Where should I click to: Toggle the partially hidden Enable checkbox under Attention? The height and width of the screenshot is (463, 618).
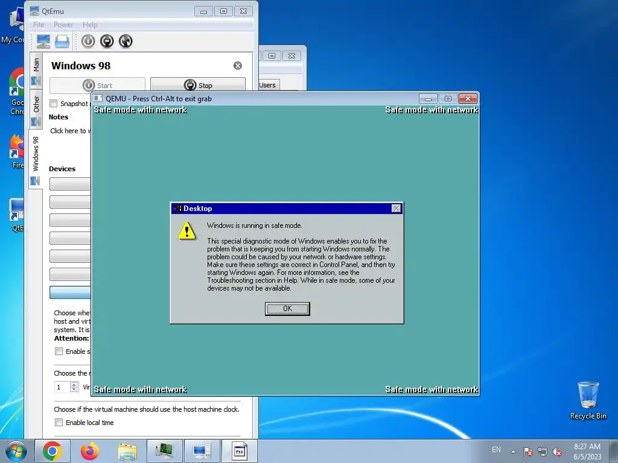click(59, 351)
